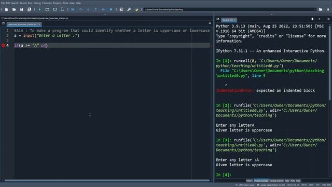Click the CRLF end-of-line status entry

[x=311, y=185]
